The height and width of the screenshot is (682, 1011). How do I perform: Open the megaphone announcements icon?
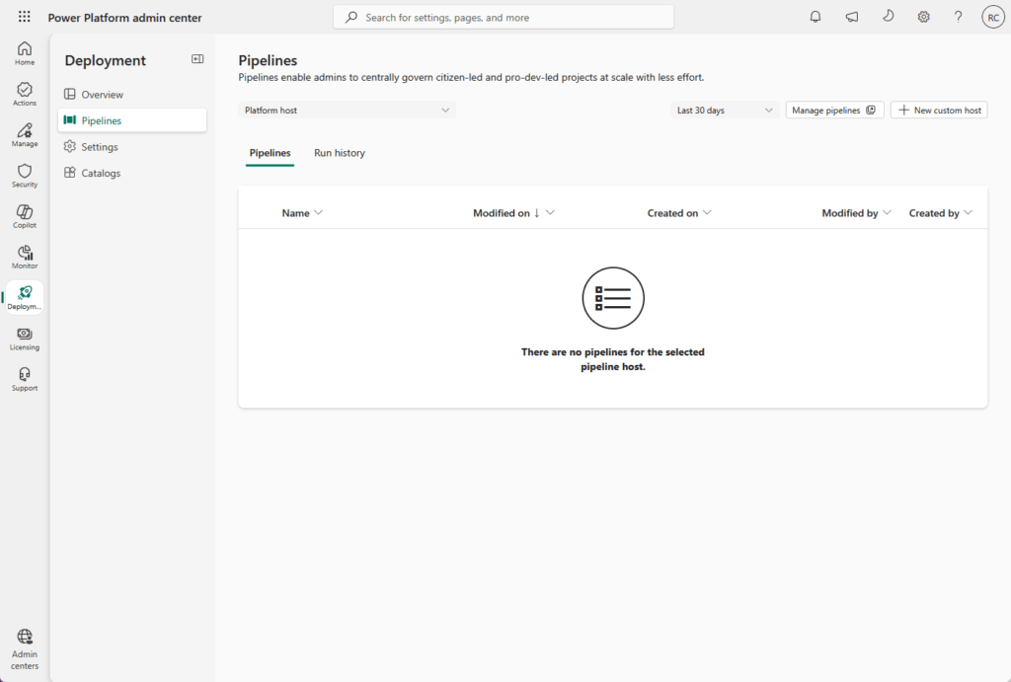pyautogui.click(x=852, y=17)
